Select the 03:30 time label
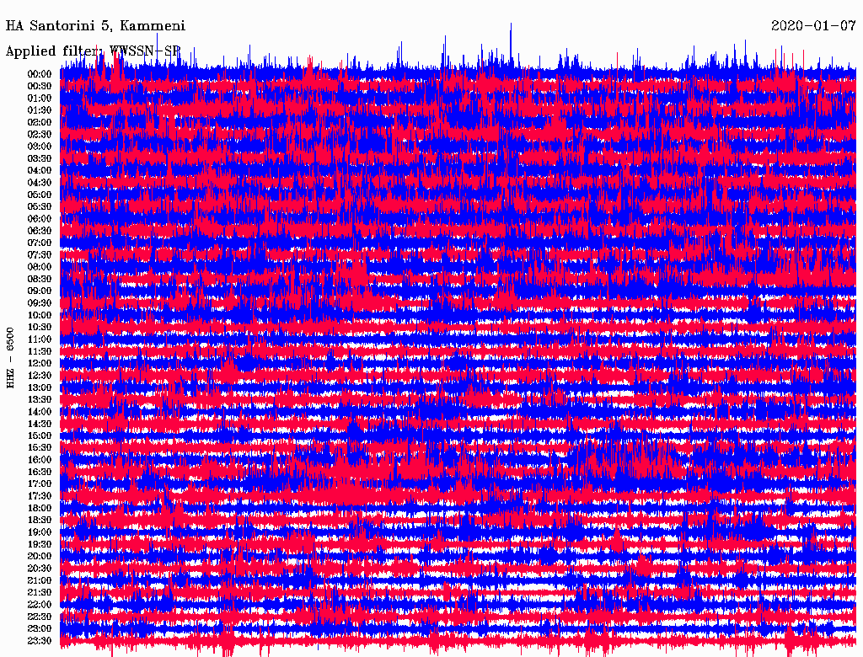Screen dimensions: 863x657 click(x=40, y=158)
